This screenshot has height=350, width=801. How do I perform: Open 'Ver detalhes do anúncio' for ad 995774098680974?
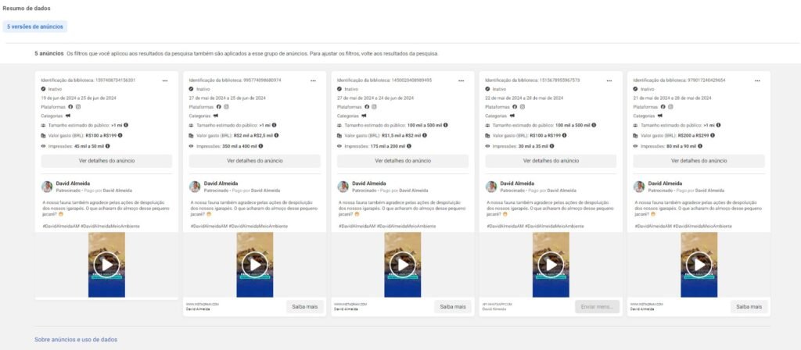tap(255, 161)
